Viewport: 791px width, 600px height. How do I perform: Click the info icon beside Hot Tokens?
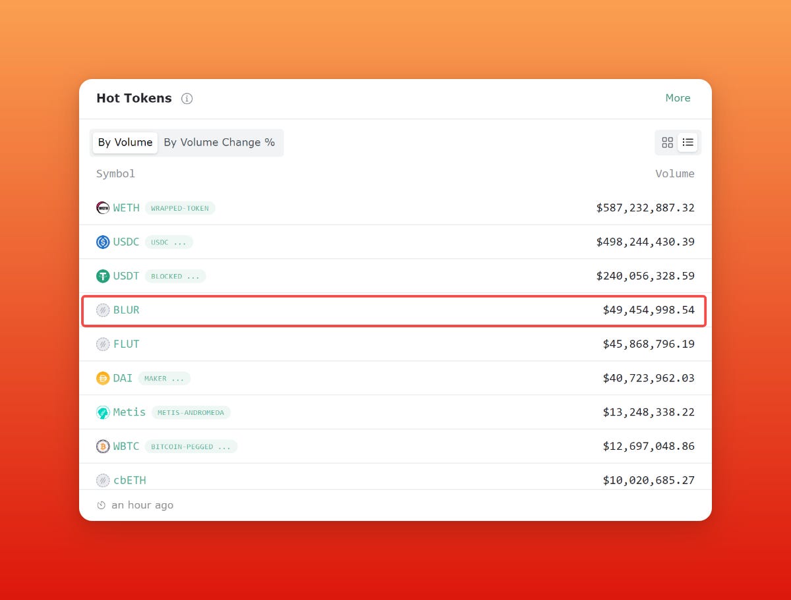tap(187, 99)
